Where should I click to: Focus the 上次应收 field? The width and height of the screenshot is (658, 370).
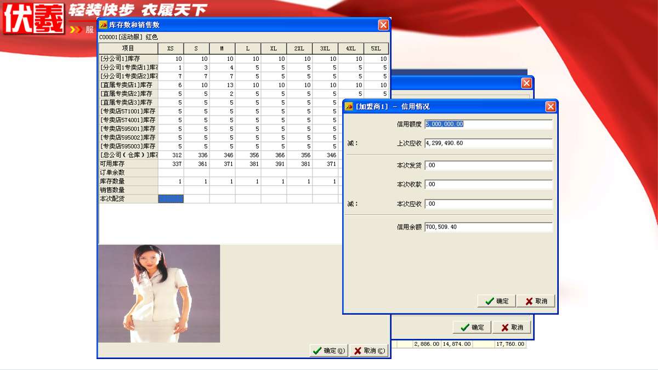pos(488,144)
